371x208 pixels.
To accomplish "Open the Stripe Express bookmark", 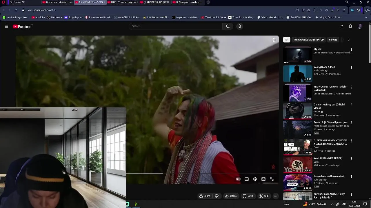I will pos(74,17).
